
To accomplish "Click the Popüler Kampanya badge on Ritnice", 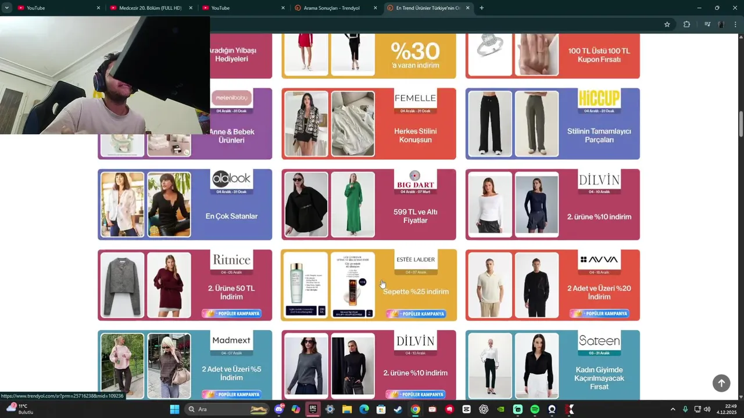I will click(x=232, y=313).
